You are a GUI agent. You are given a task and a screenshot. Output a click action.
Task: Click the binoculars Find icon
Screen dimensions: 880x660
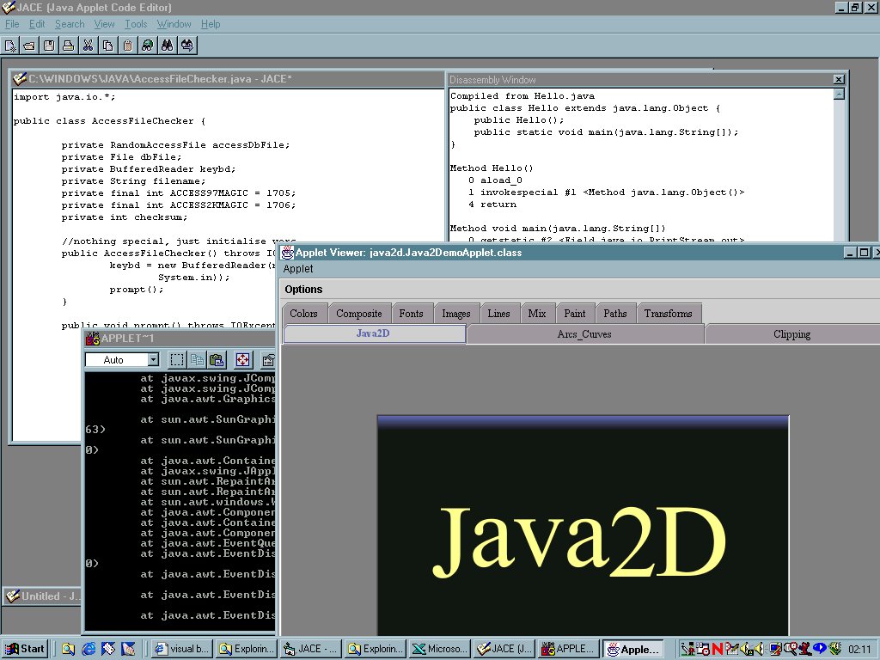(x=168, y=46)
